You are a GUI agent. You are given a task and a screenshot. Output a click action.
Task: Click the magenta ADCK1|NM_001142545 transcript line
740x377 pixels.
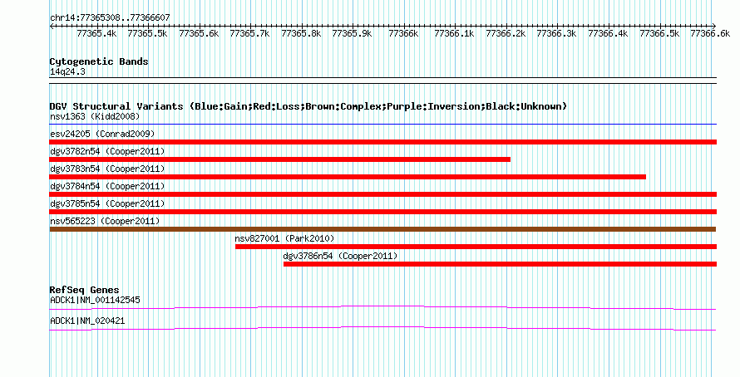point(382,308)
